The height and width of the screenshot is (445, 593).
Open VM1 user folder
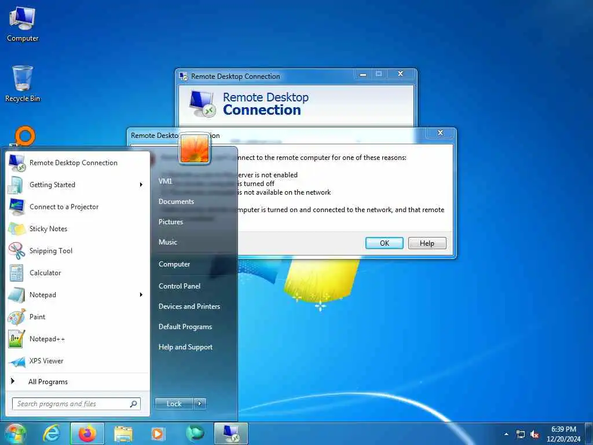pos(165,181)
